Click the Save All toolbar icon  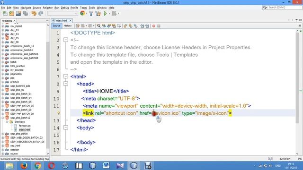(25, 13)
